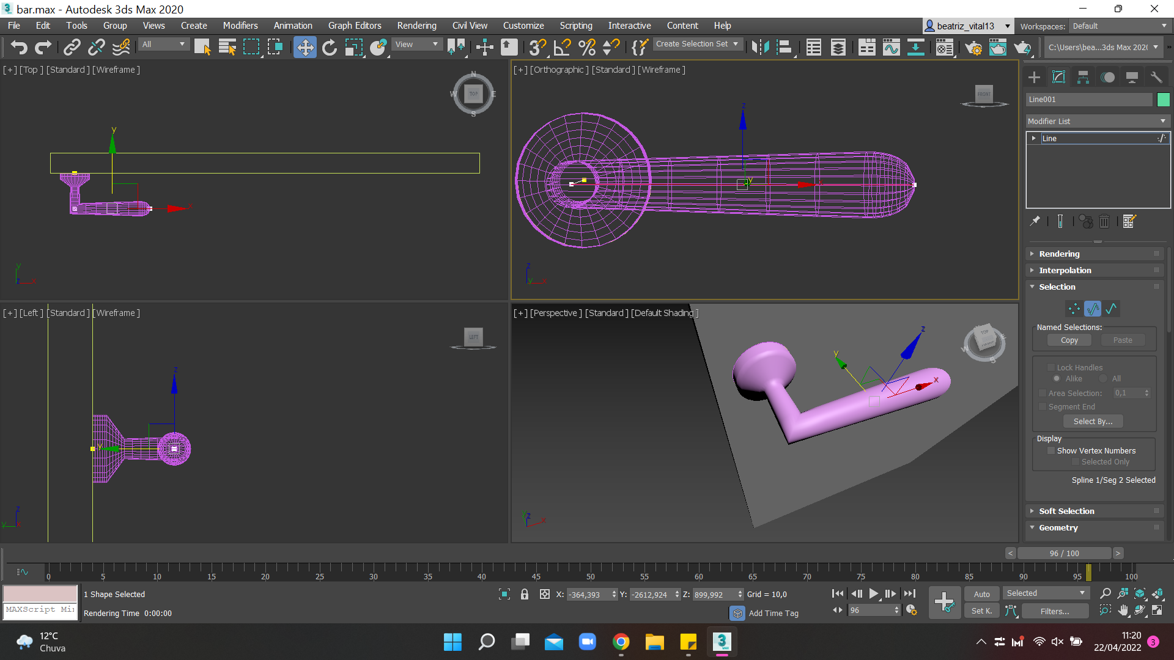Open Workspaces Default dropdown

[1120, 26]
